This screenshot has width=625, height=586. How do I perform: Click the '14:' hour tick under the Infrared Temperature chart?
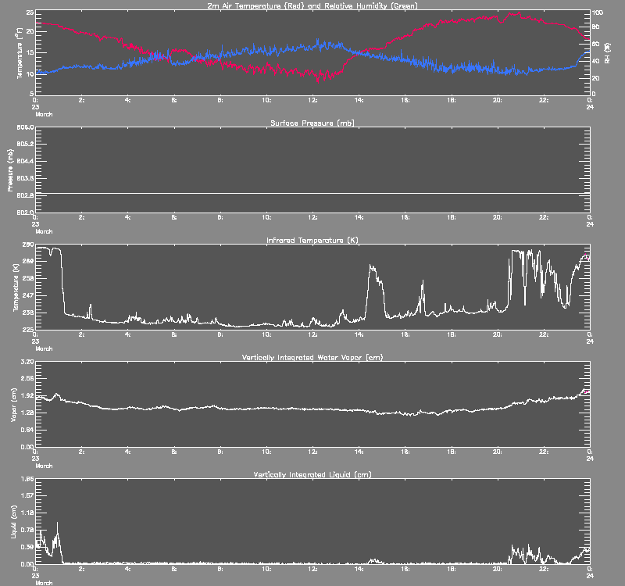tap(359, 335)
